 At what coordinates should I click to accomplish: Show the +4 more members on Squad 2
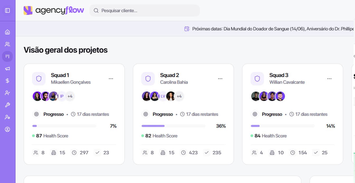click(179, 96)
